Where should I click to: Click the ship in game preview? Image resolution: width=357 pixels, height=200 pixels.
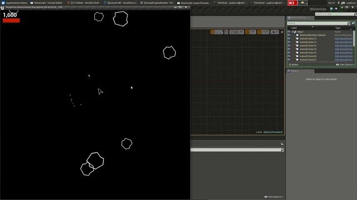pyautogui.click(x=100, y=91)
